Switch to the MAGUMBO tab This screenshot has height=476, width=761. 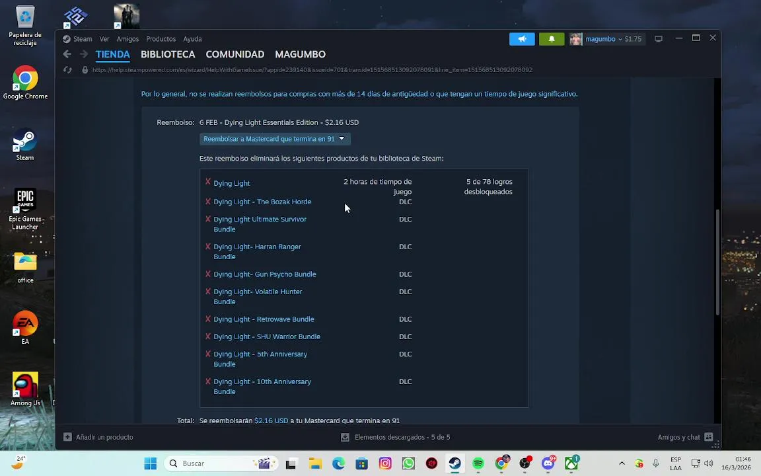point(300,54)
